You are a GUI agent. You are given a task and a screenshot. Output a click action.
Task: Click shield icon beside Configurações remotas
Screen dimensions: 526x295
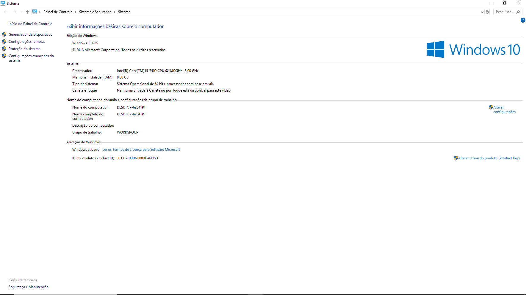4,42
